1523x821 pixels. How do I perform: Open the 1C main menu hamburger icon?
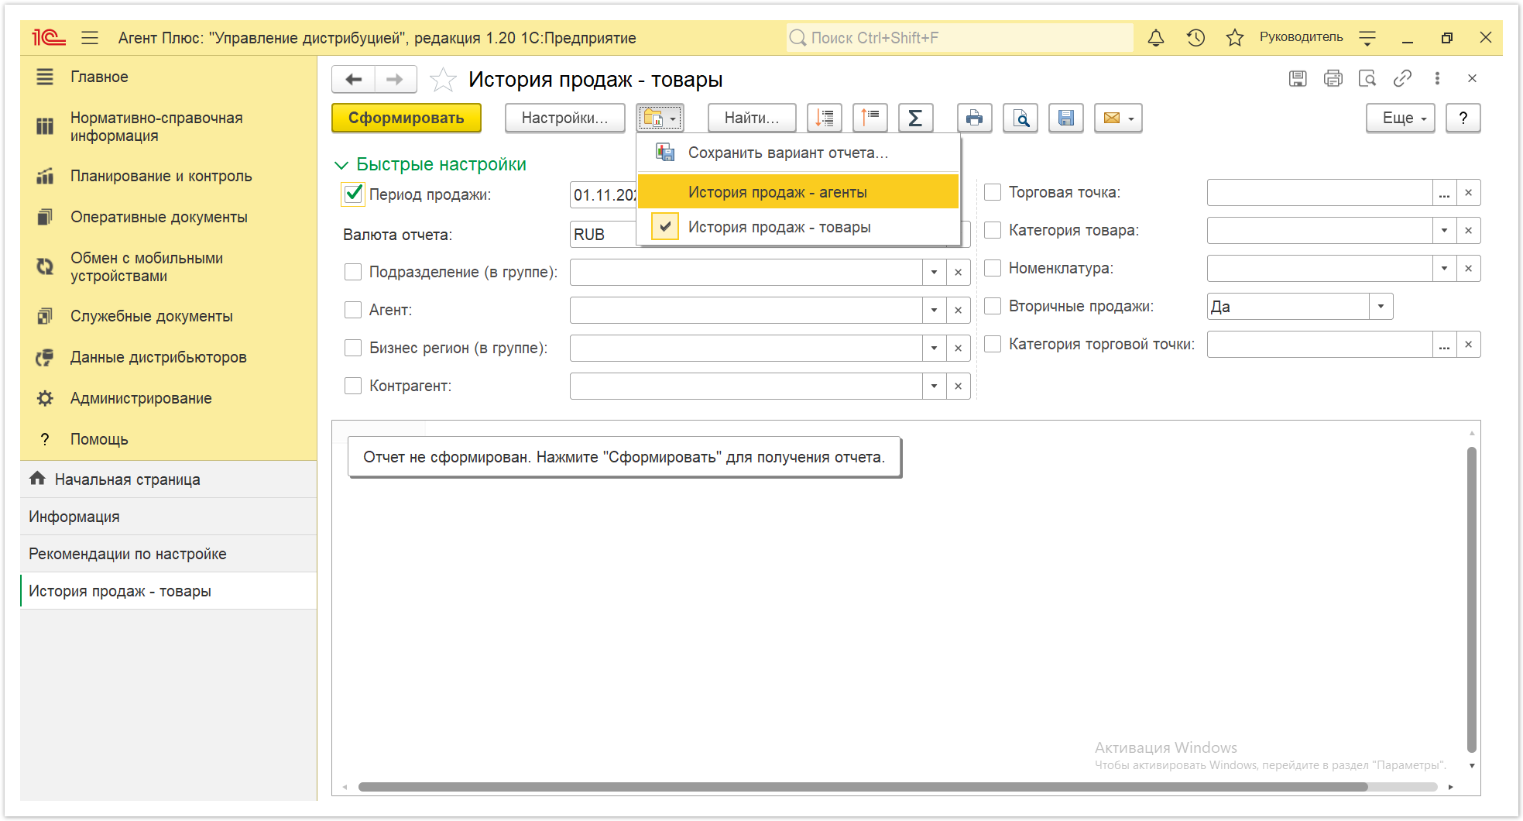click(x=90, y=38)
